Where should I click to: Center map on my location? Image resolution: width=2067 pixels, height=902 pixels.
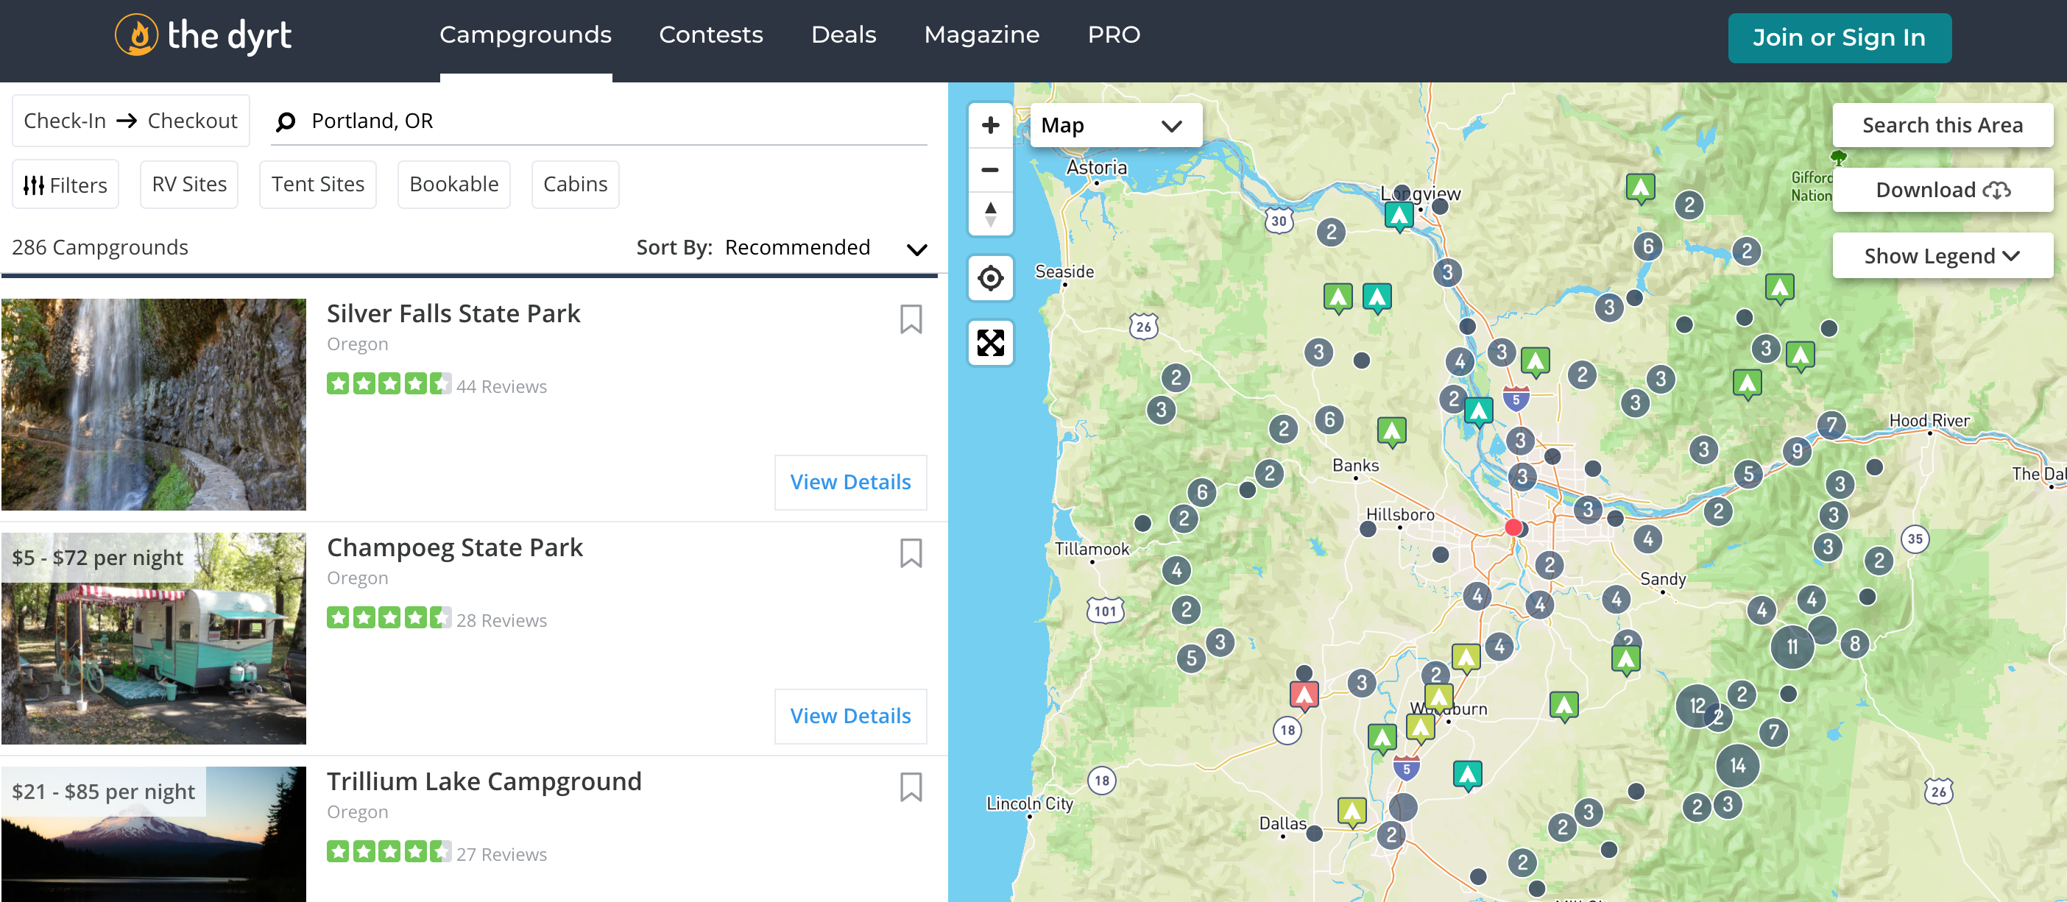coord(990,278)
